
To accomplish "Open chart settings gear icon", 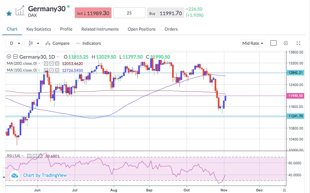I will pyautogui.click(x=286, y=43).
